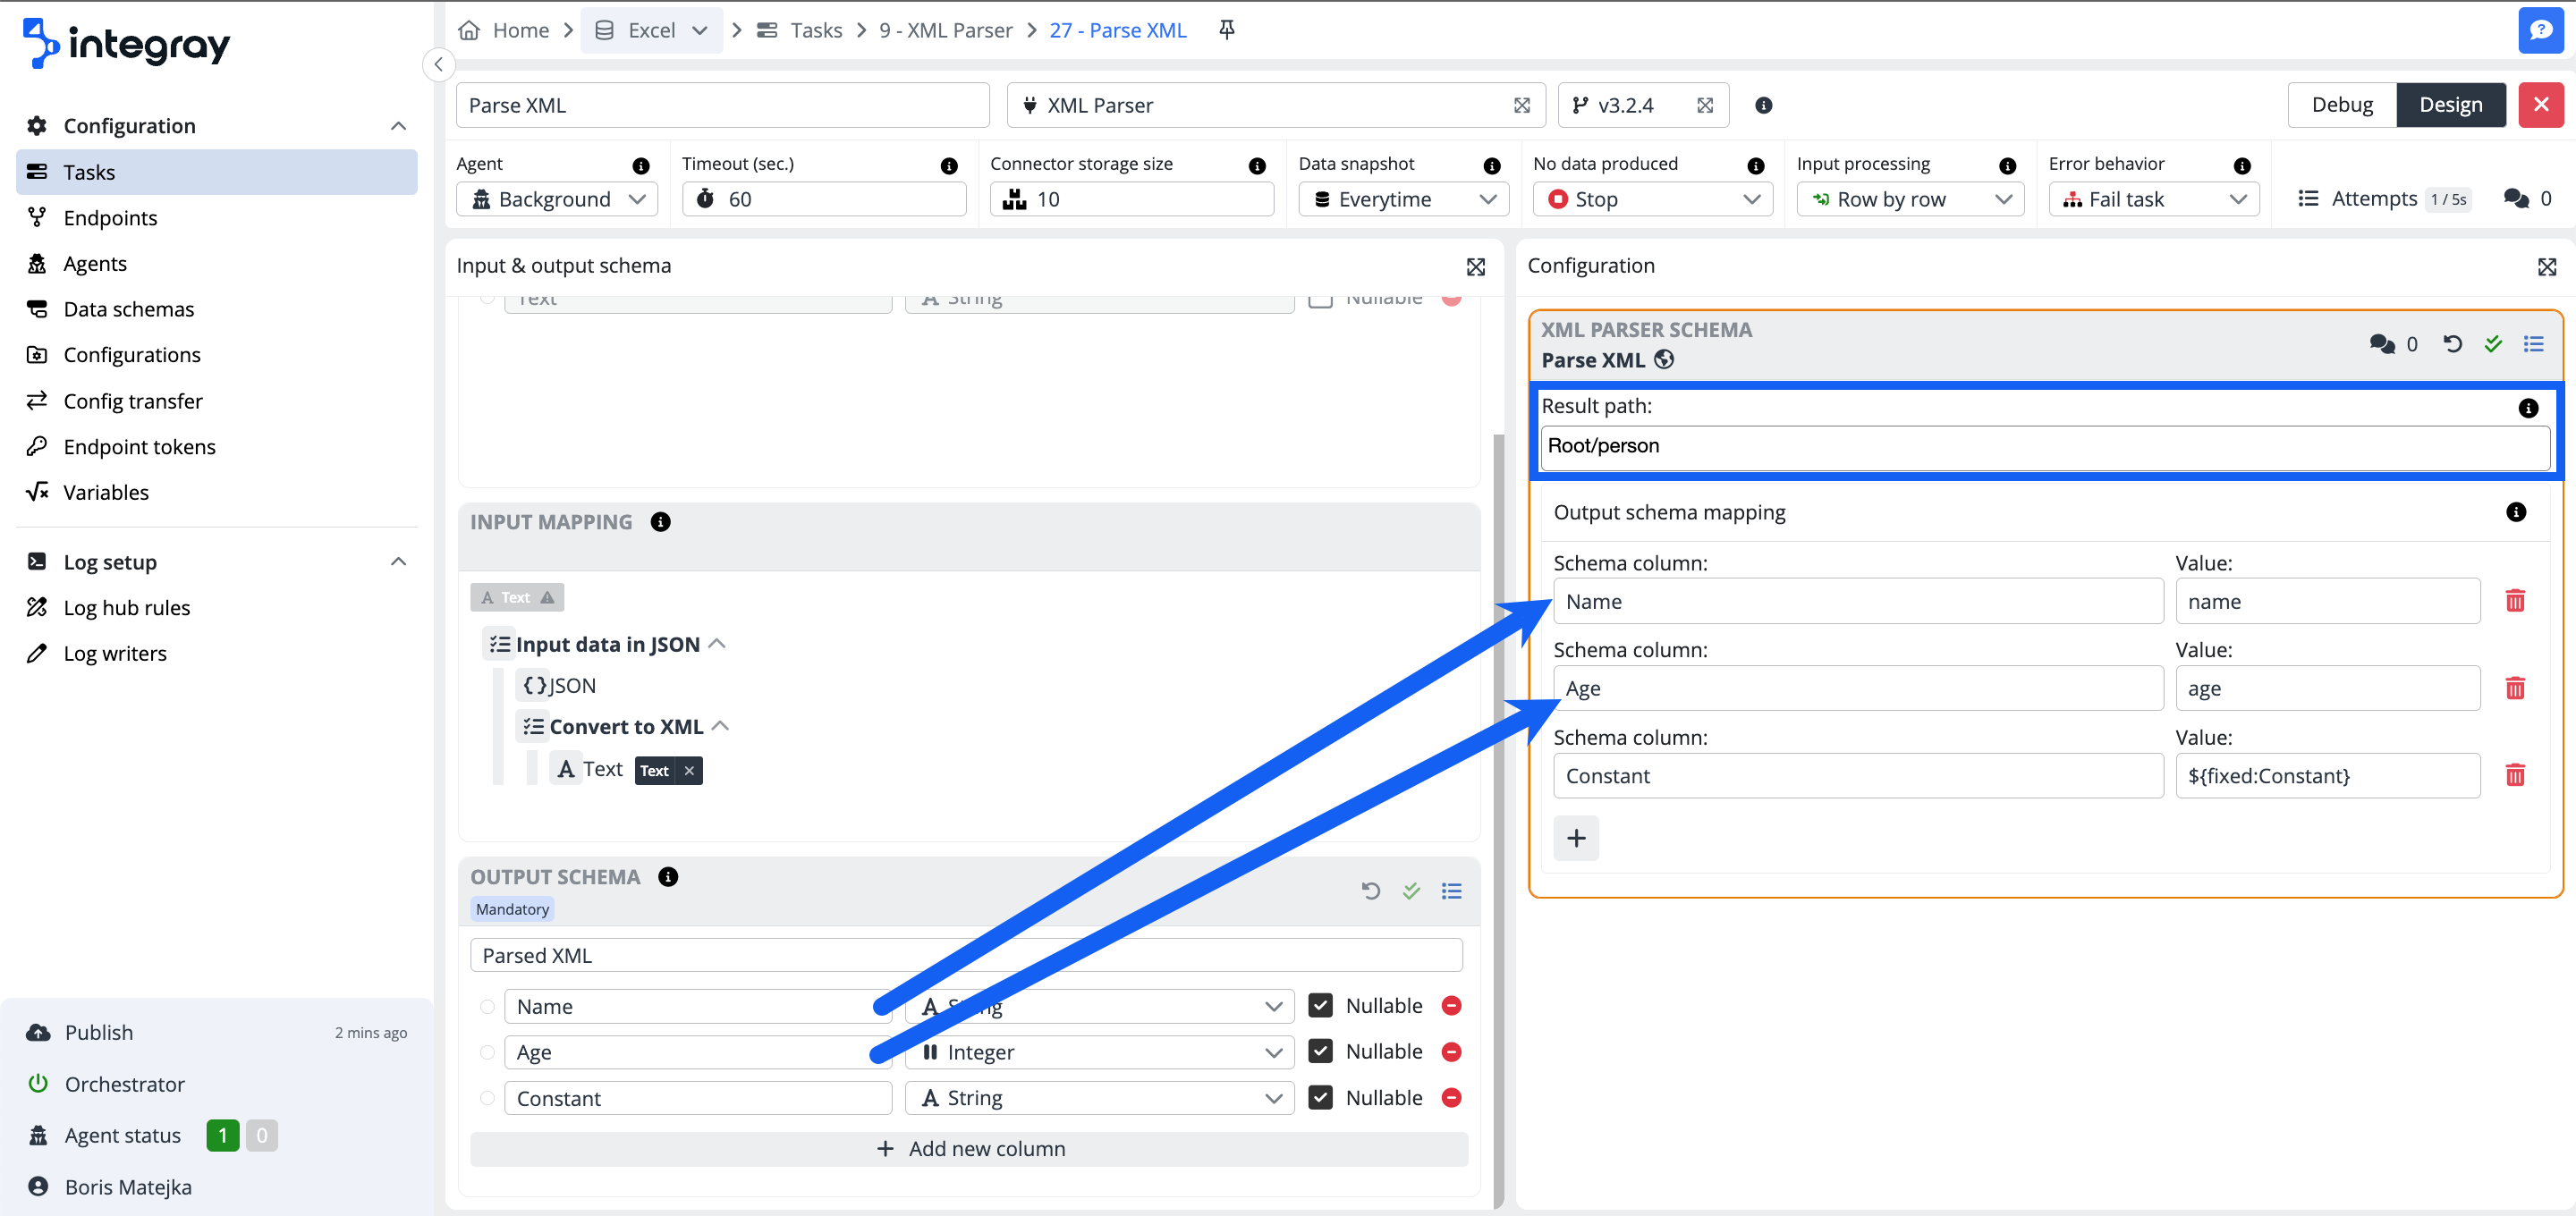Collapse the Convert to XML tree node
Screen dimensions: 2576x1216
[x=719, y=726]
